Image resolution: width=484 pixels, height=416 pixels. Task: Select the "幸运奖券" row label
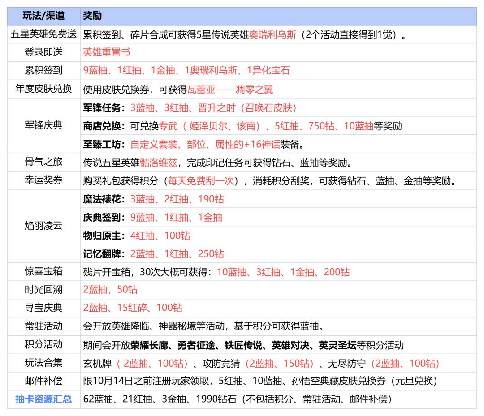(43, 180)
